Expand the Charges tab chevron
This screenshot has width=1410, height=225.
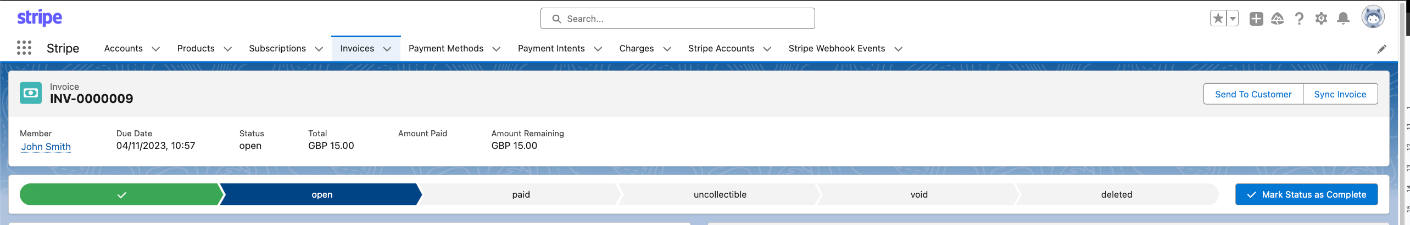coord(667,49)
